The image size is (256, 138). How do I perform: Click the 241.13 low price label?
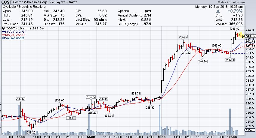230,60
